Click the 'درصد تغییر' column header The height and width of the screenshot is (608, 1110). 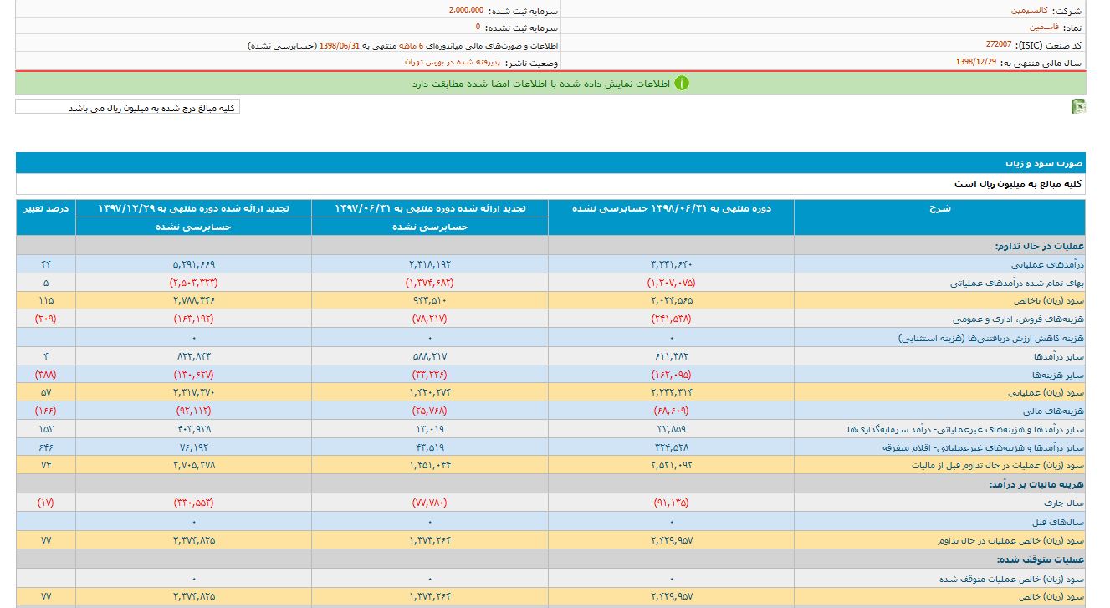click(x=45, y=217)
